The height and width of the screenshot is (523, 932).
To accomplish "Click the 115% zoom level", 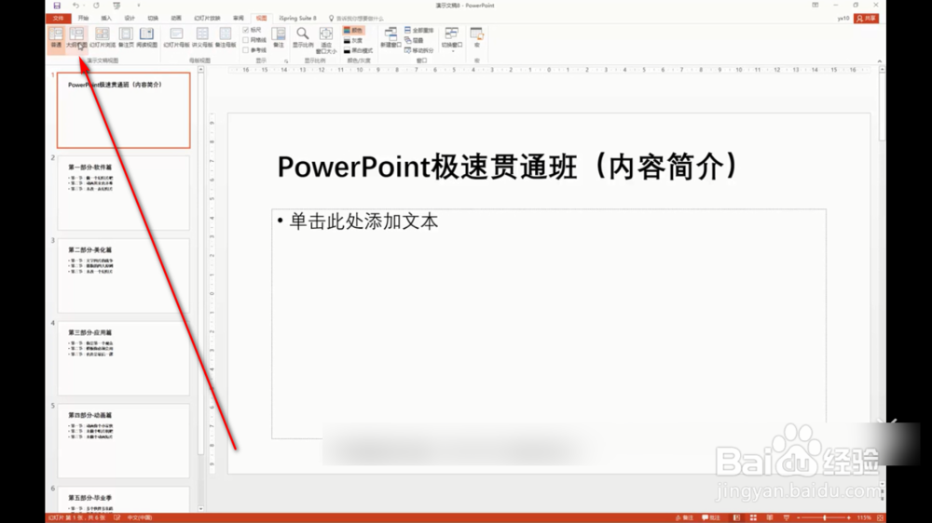I will (x=864, y=517).
